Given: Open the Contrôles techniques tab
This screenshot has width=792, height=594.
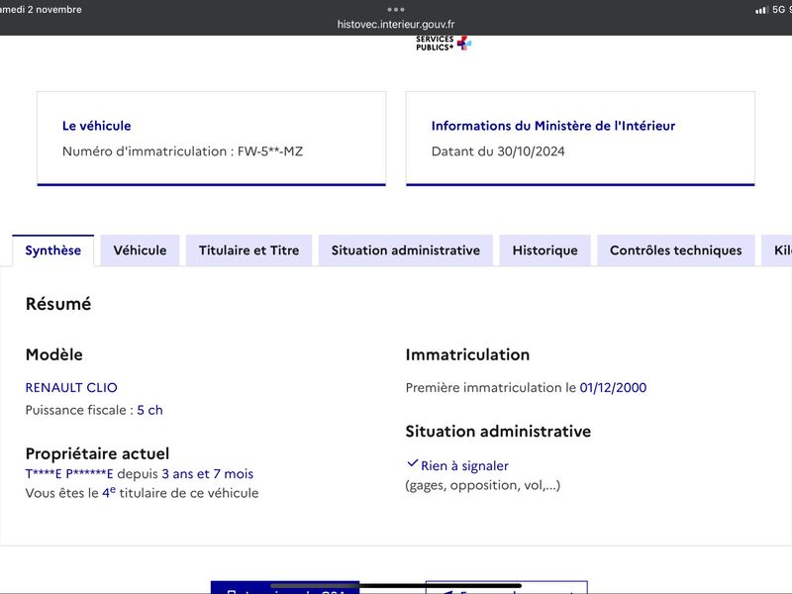Looking at the screenshot, I should tap(676, 250).
